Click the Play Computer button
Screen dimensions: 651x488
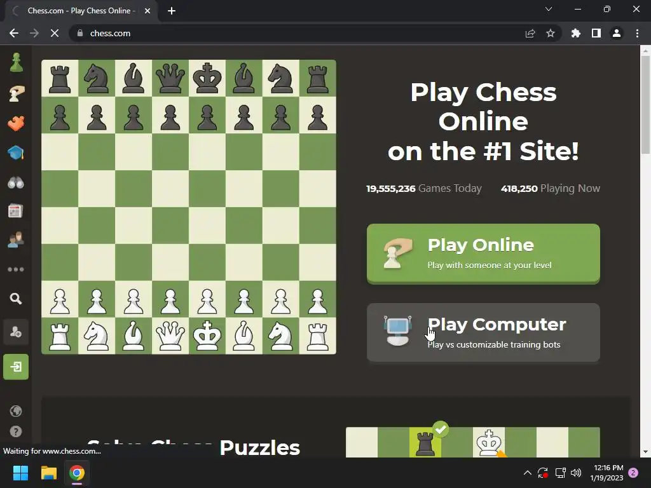[x=483, y=332]
